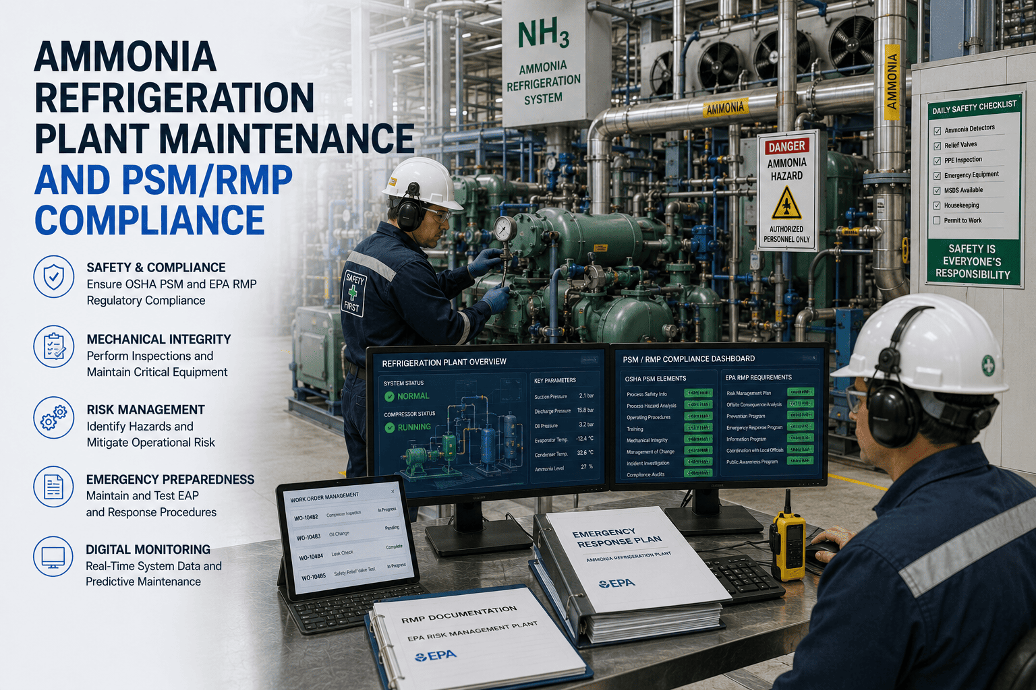This screenshot has width=1036, height=690.
Task: Open work order WO-10485 Safety Relief Valve Test
Action: (353, 572)
